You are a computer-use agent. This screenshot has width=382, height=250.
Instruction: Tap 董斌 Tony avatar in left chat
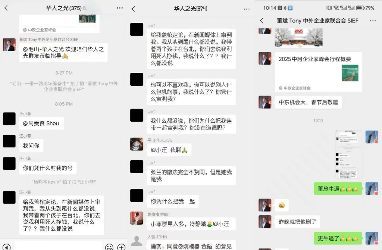point(9,44)
